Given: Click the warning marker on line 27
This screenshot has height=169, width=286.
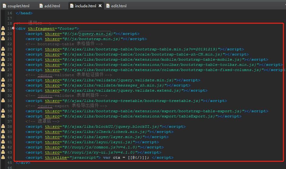Looking at the screenshot, I should point(3,69).
